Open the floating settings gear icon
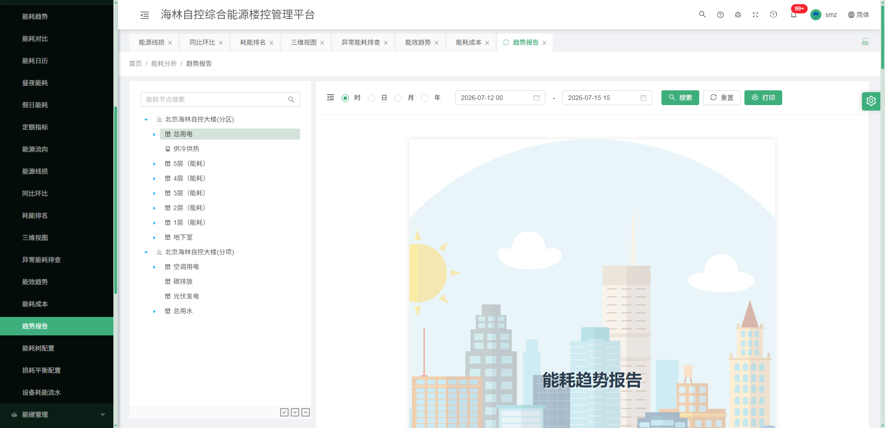Screen dimensions: 885x428 pyautogui.click(x=871, y=101)
